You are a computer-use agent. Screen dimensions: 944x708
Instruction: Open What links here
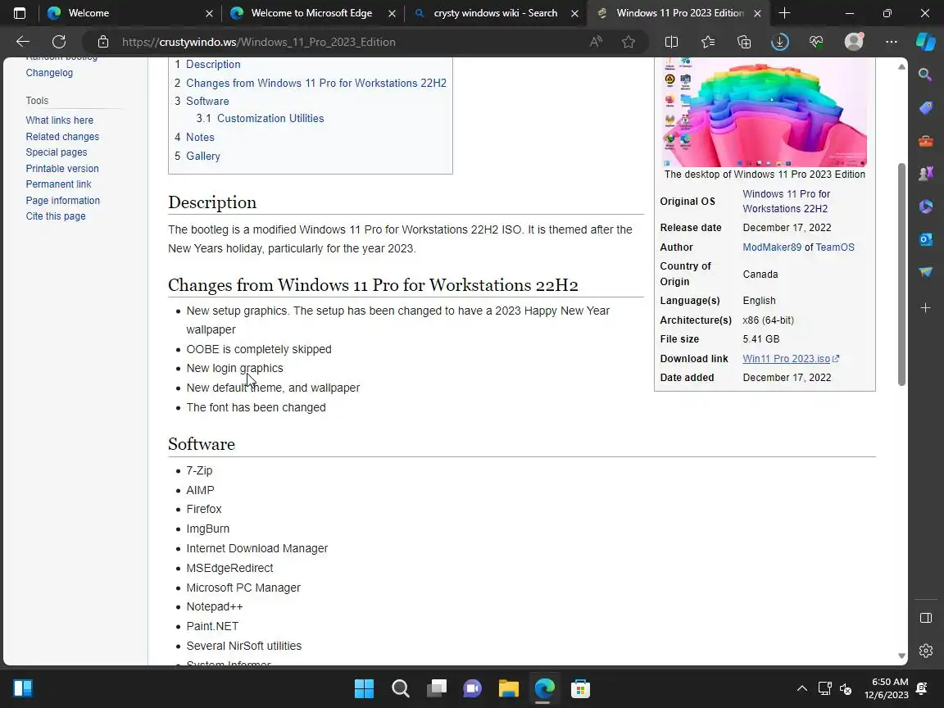click(x=60, y=120)
